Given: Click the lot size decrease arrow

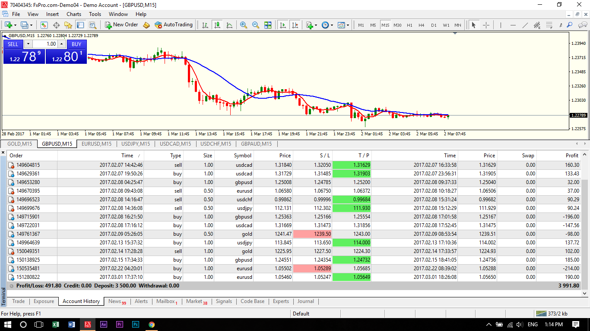Looking at the screenshot, I should (x=28, y=44).
